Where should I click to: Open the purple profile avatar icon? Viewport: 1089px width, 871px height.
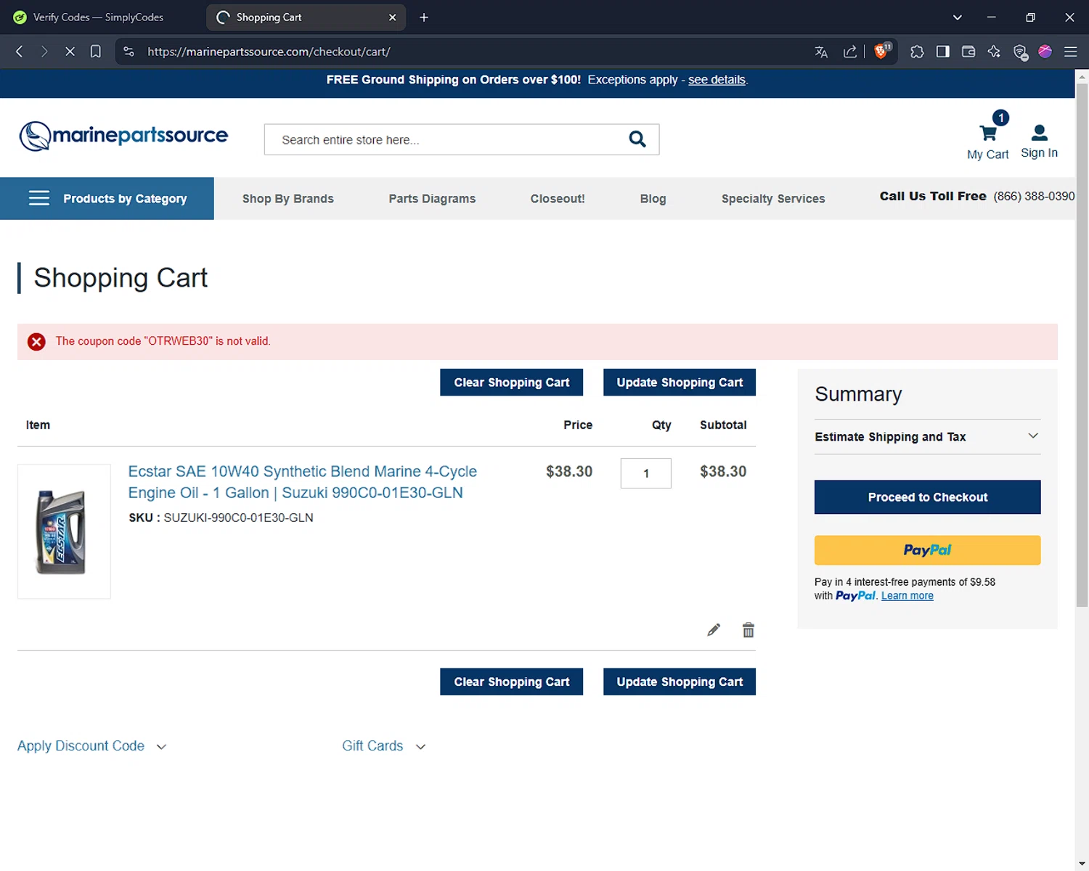point(1045,52)
